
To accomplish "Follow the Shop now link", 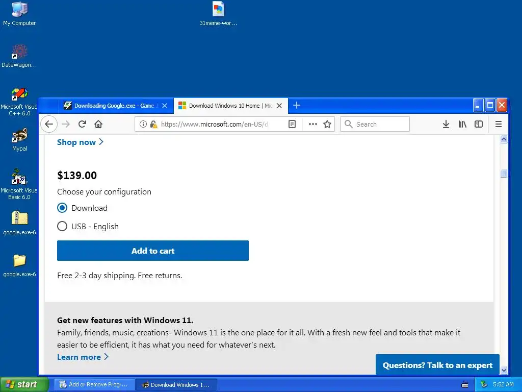I will (80, 142).
